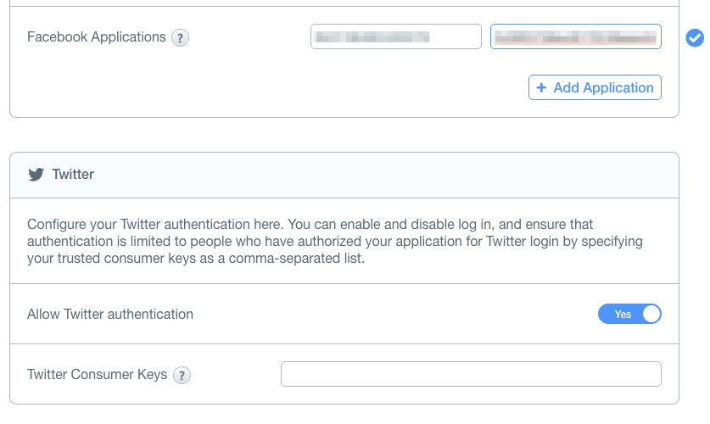This screenshot has height=424, width=710.
Task: Click the 'Twitter' heading text
Action: (x=73, y=175)
